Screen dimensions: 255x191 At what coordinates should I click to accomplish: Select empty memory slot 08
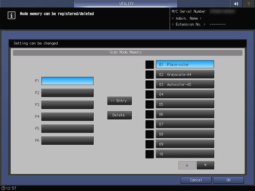click(185, 134)
